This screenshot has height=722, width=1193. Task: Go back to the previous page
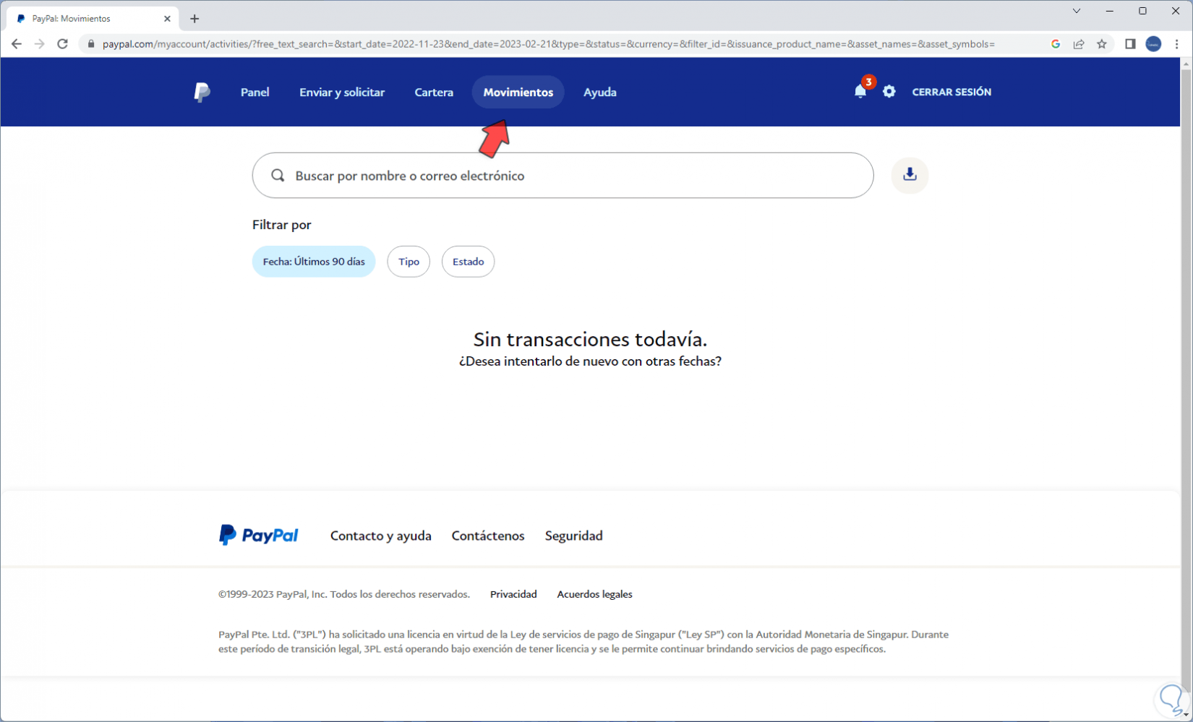click(17, 44)
